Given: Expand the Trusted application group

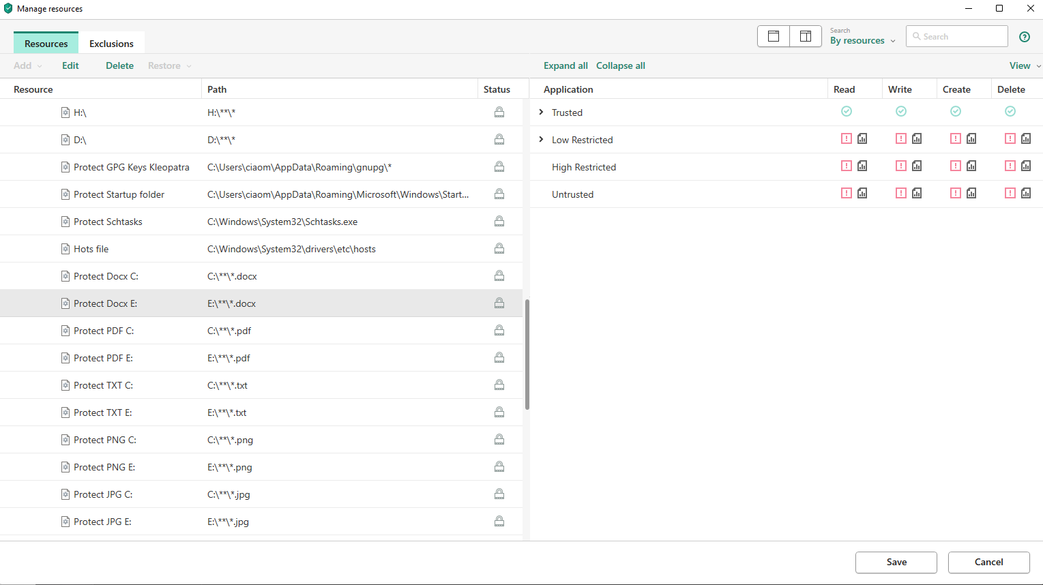Looking at the screenshot, I should [541, 112].
